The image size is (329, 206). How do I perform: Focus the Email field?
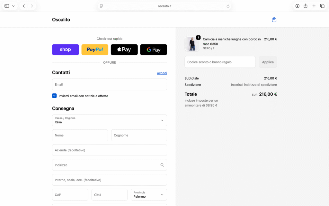(110, 84)
